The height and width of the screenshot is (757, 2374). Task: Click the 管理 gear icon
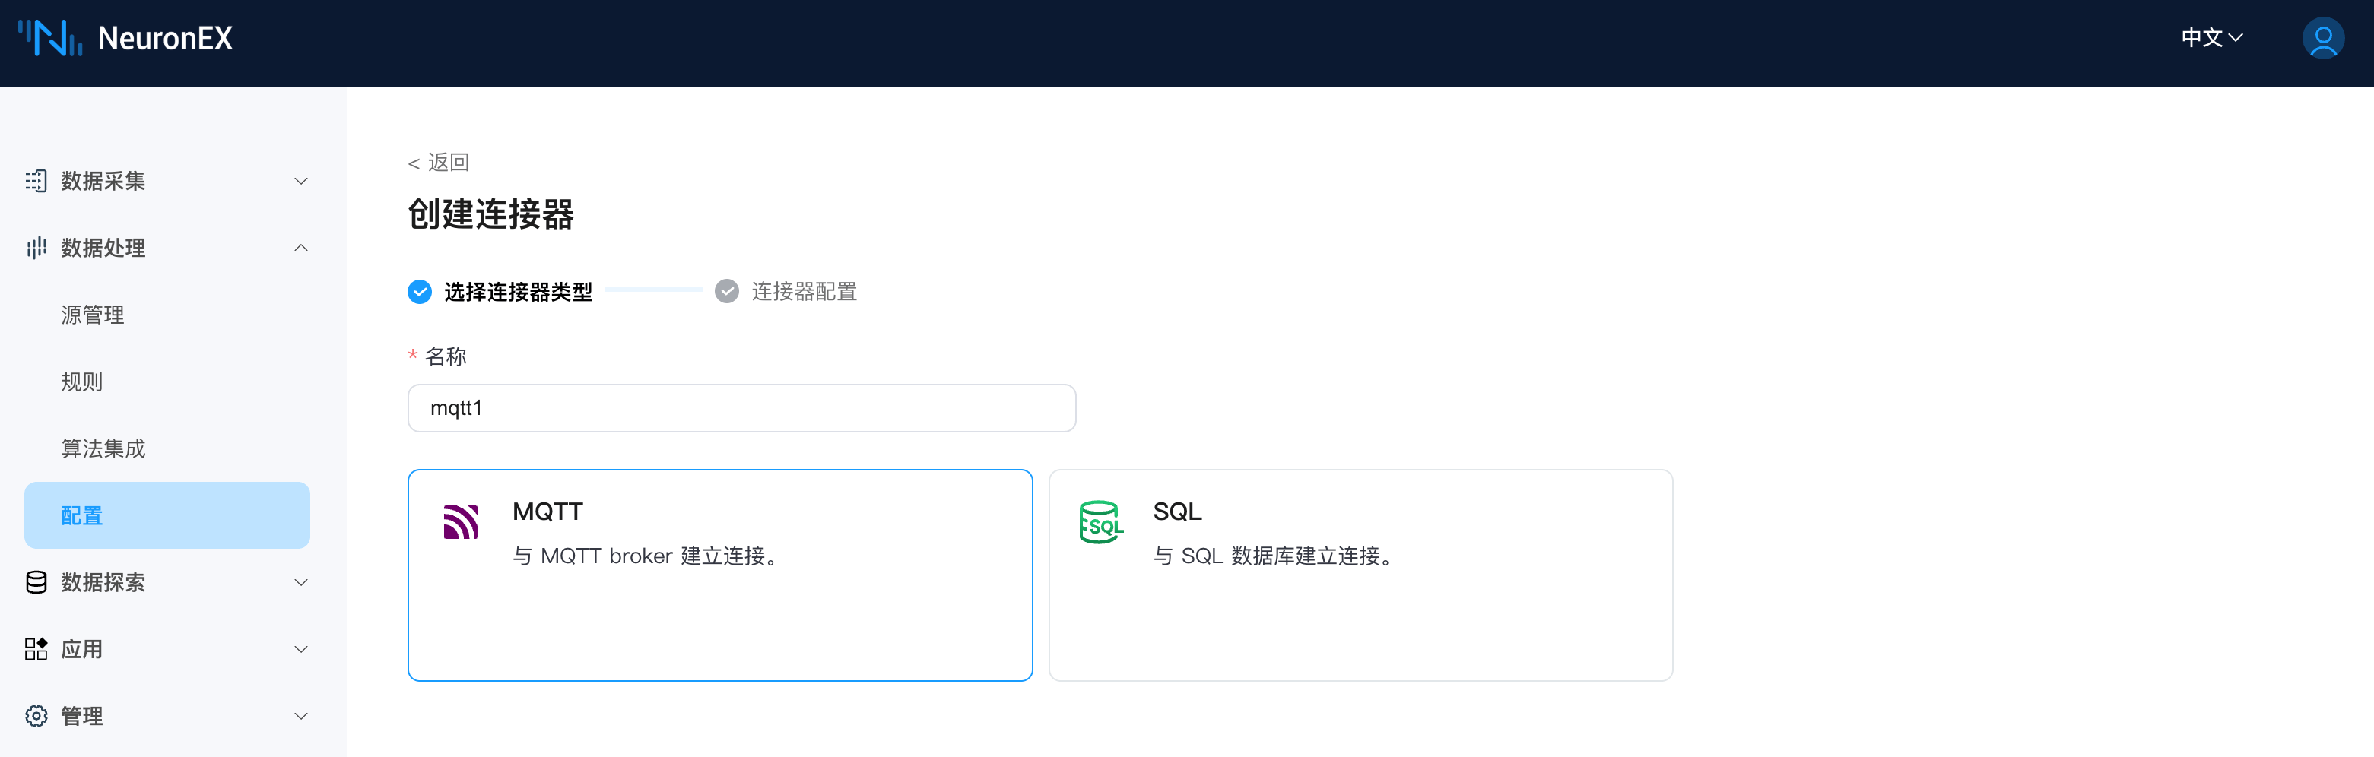click(x=36, y=715)
